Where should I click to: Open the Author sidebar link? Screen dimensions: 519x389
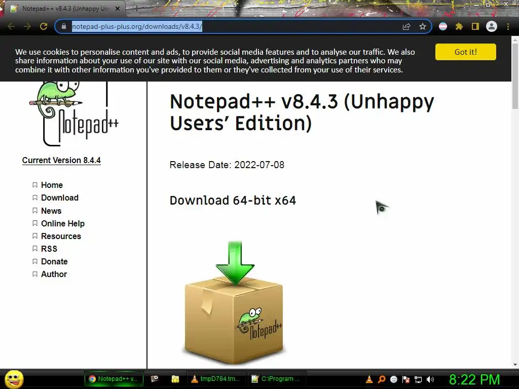(x=54, y=274)
